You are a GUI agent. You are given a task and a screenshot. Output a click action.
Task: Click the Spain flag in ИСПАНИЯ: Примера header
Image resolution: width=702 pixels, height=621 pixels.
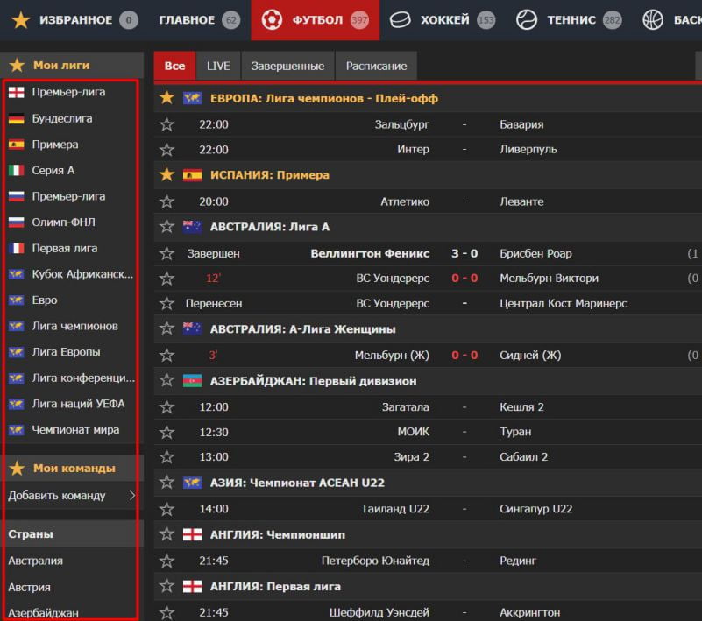tap(192, 175)
